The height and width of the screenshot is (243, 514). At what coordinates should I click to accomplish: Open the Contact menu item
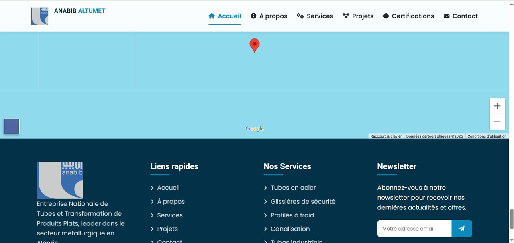coord(461,16)
